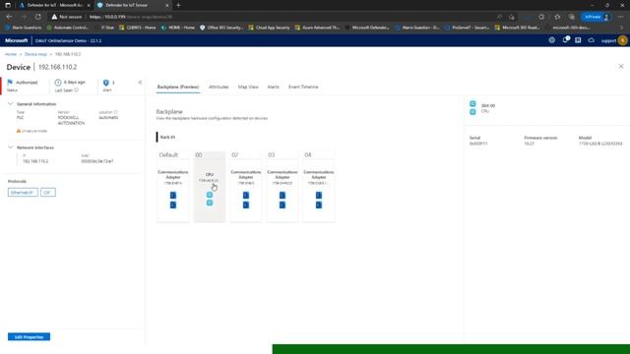Select the slot 04 Communications Adapter card
The height and width of the screenshot is (354, 630).
(319, 187)
